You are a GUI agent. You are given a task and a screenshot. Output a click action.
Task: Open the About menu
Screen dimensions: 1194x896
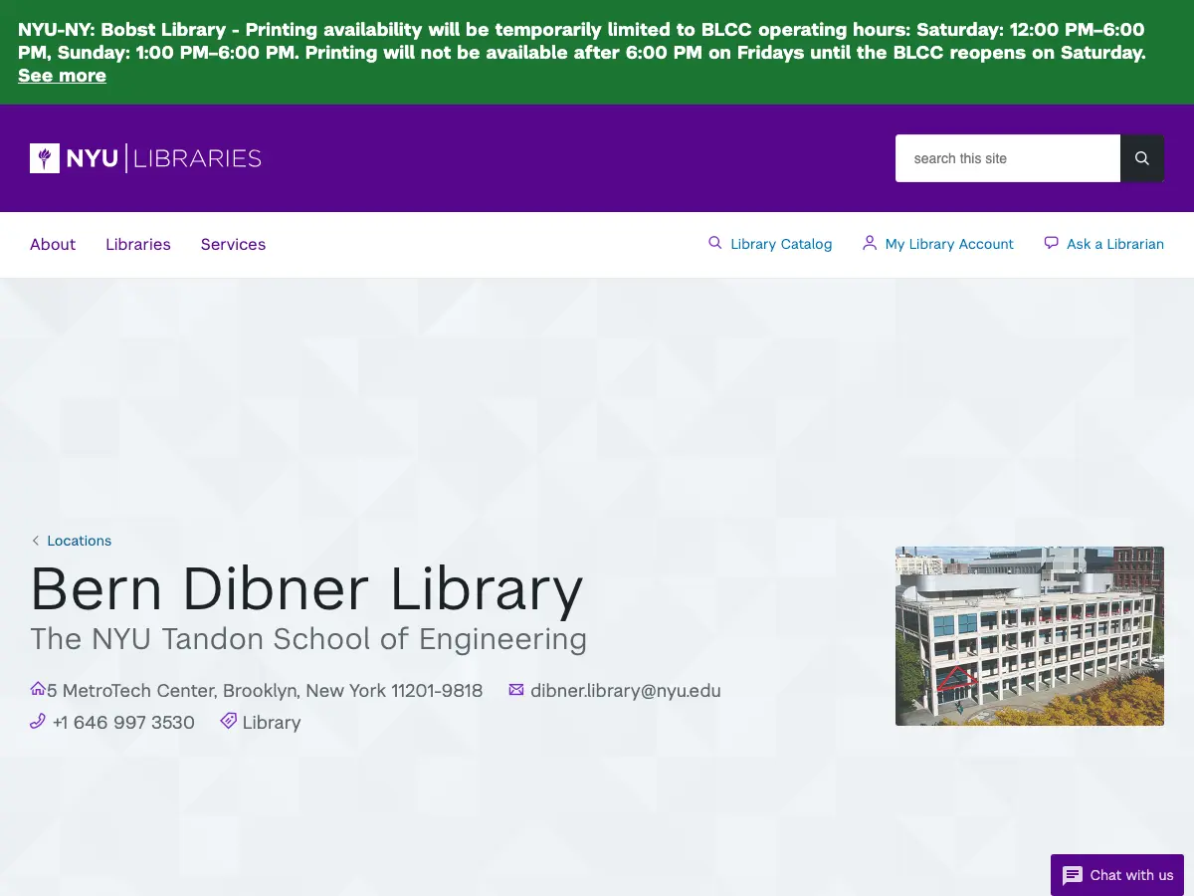pos(53,244)
